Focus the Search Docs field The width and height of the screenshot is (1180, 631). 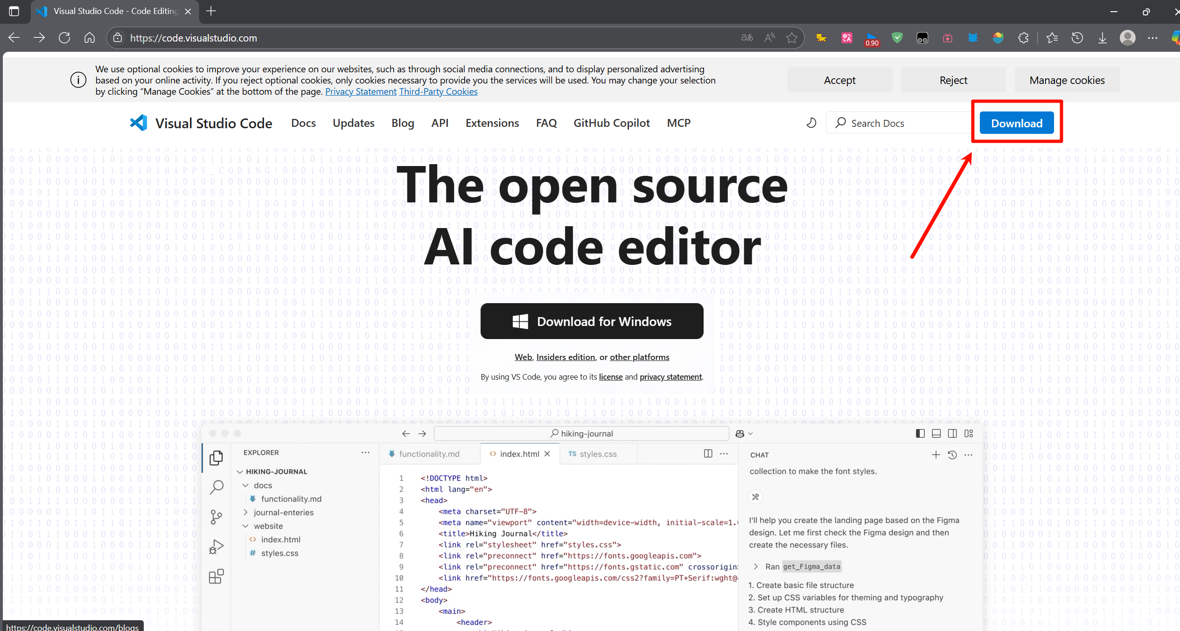click(899, 123)
